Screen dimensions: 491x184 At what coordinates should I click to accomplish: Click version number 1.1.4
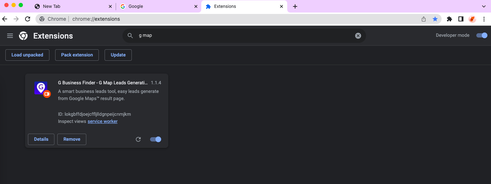tap(156, 83)
